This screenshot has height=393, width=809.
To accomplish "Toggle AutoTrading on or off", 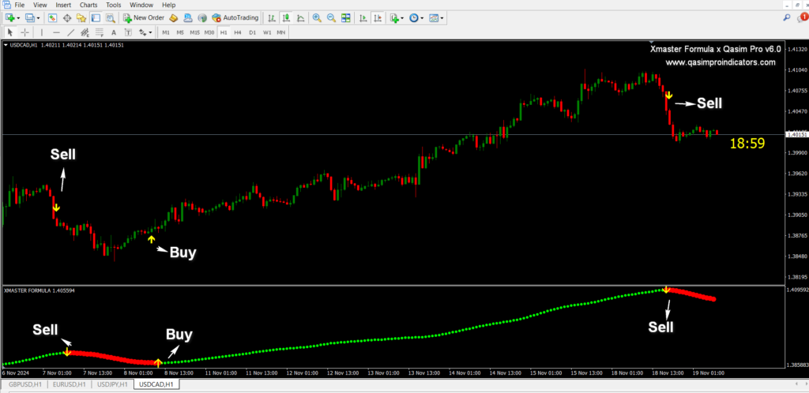I will coord(235,18).
